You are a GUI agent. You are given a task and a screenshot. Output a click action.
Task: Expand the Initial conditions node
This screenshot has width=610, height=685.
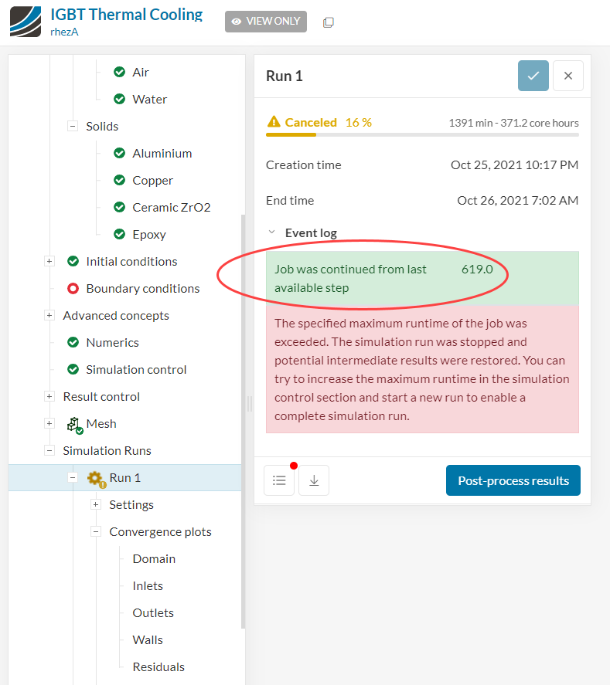[x=49, y=262]
